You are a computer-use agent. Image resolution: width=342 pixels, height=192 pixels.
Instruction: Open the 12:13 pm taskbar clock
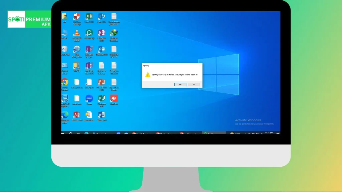click(269, 133)
